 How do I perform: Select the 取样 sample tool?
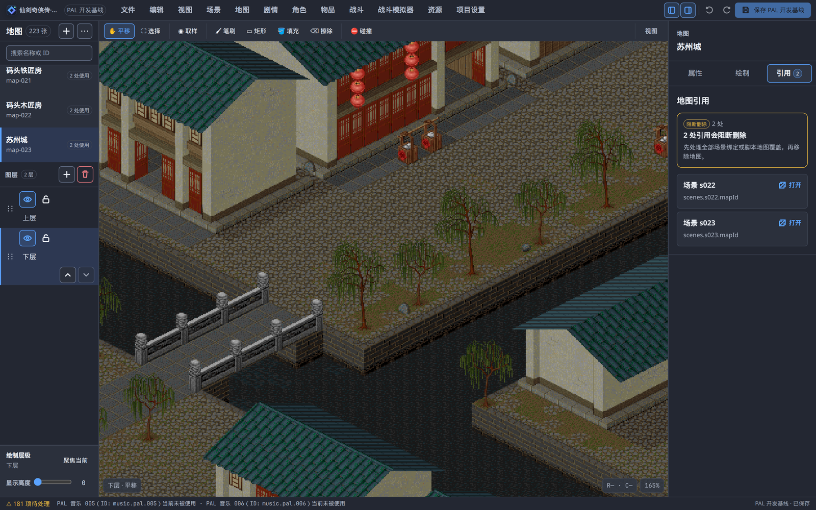188,31
